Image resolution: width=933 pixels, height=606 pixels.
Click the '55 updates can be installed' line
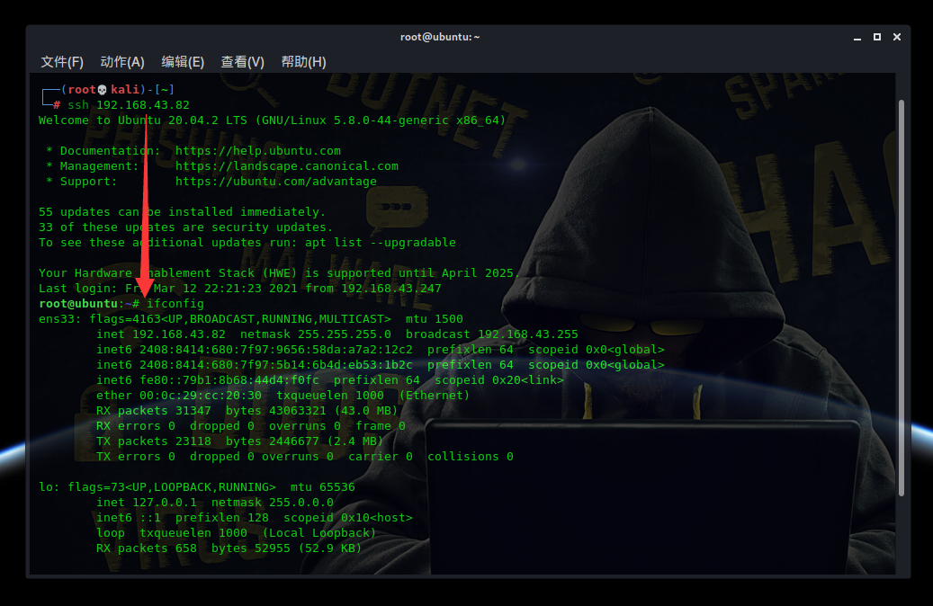[x=182, y=211]
